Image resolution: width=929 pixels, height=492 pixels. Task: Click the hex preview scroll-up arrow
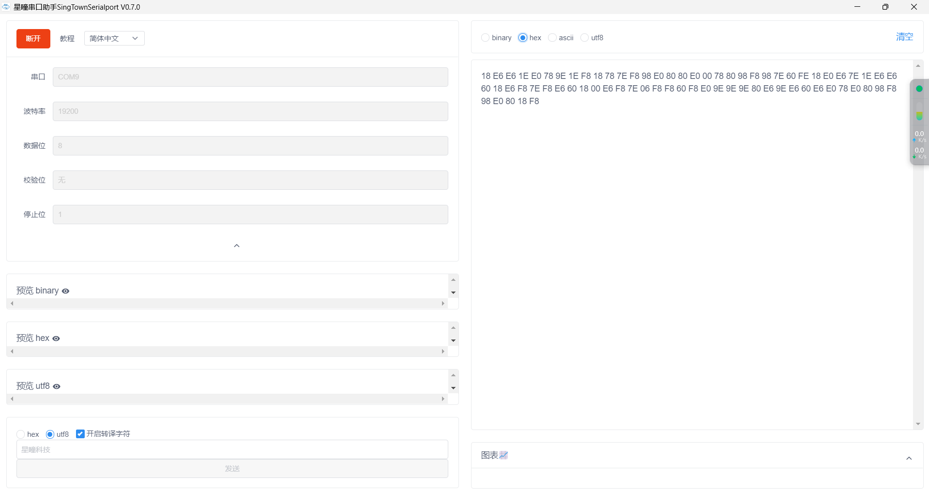click(x=453, y=328)
